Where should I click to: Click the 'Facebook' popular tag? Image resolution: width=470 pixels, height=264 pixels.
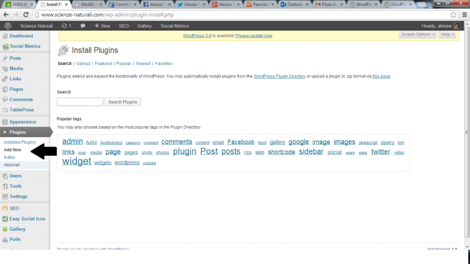[x=241, y=142]
